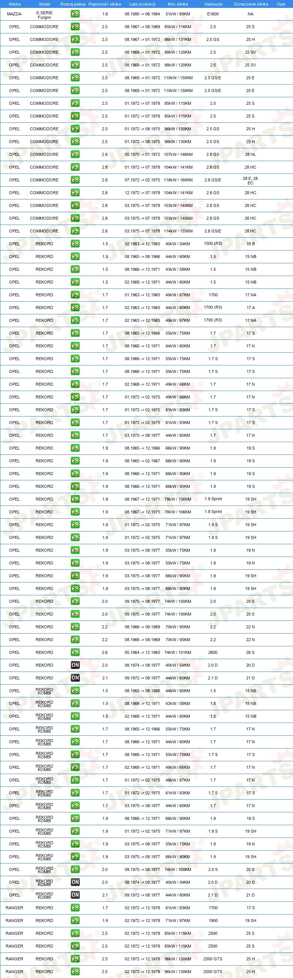Screen dimensions: 293x978
Task: Click the ON diesel icon for REKORD 2.1 D sedan
Action: (x=75, y=678)
